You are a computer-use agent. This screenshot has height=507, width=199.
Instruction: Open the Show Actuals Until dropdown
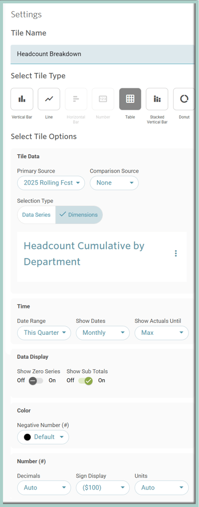[x=162, y=333]
